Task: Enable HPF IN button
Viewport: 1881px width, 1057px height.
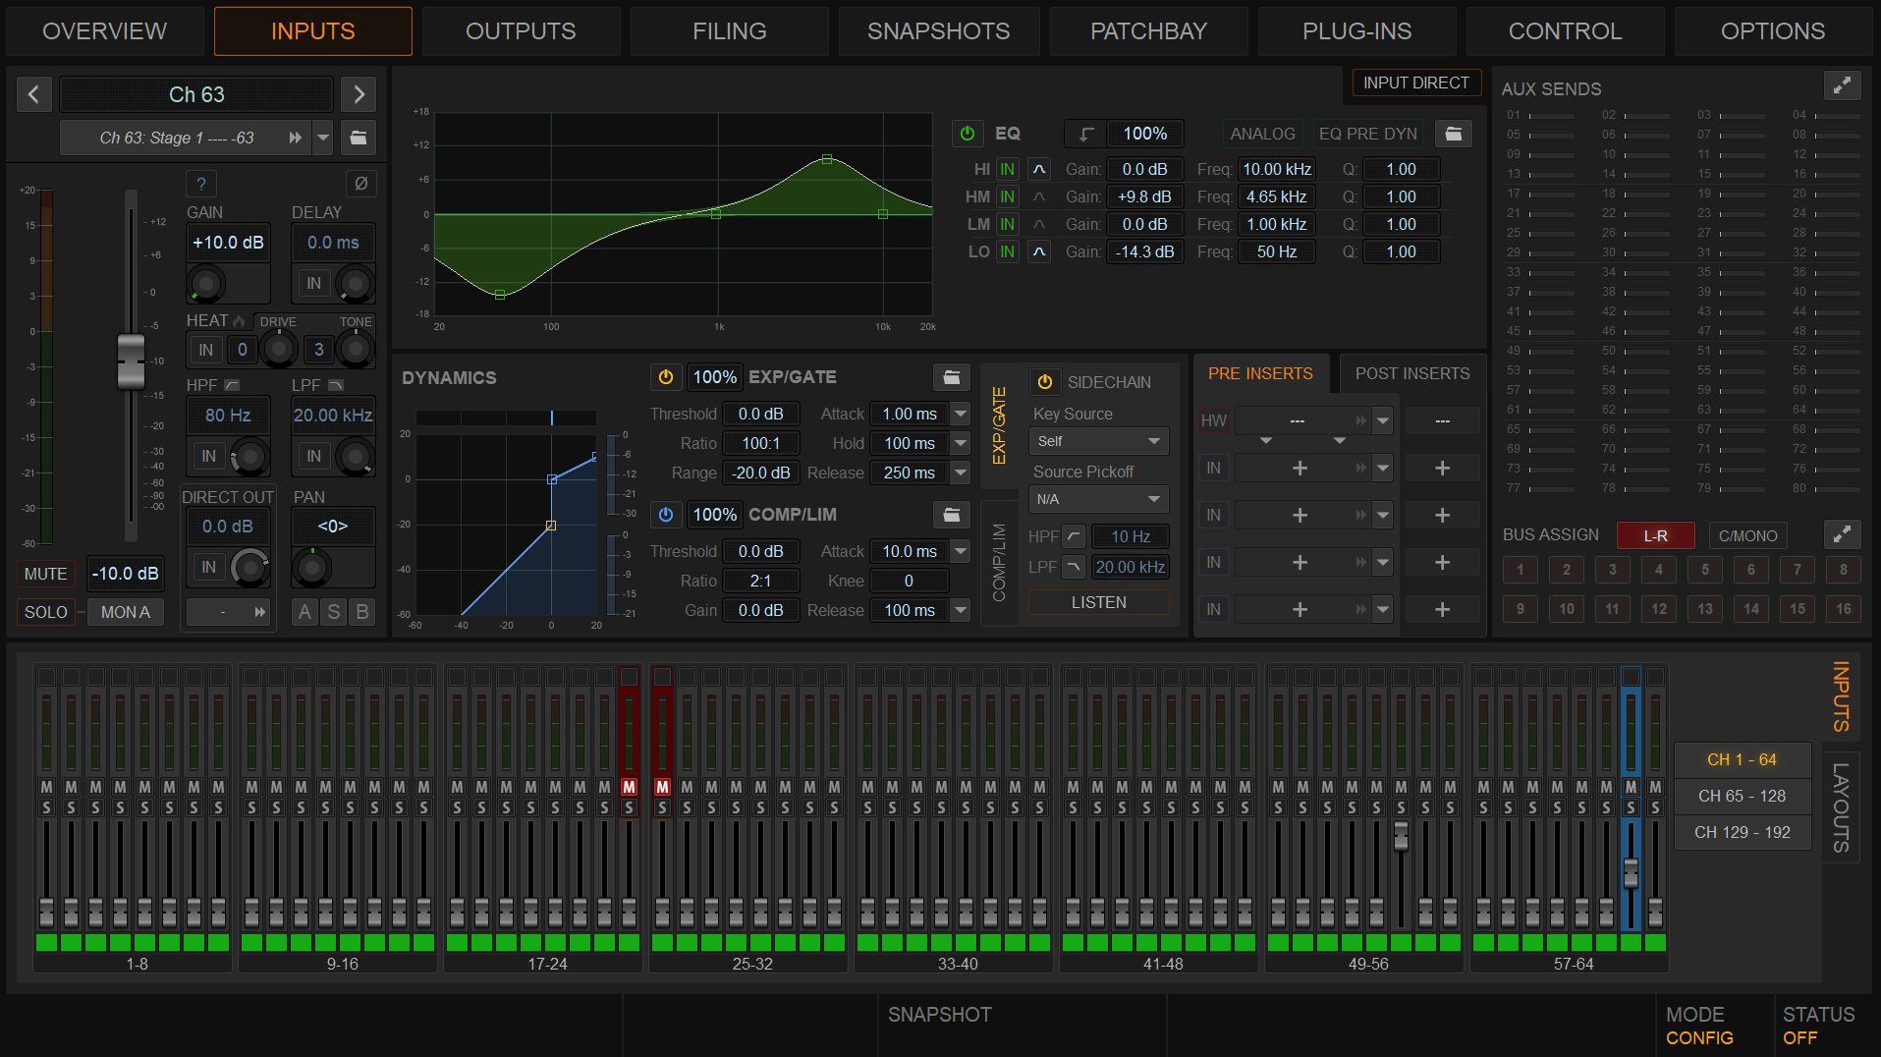Action: pyautogui.click(x=208, y=456)
